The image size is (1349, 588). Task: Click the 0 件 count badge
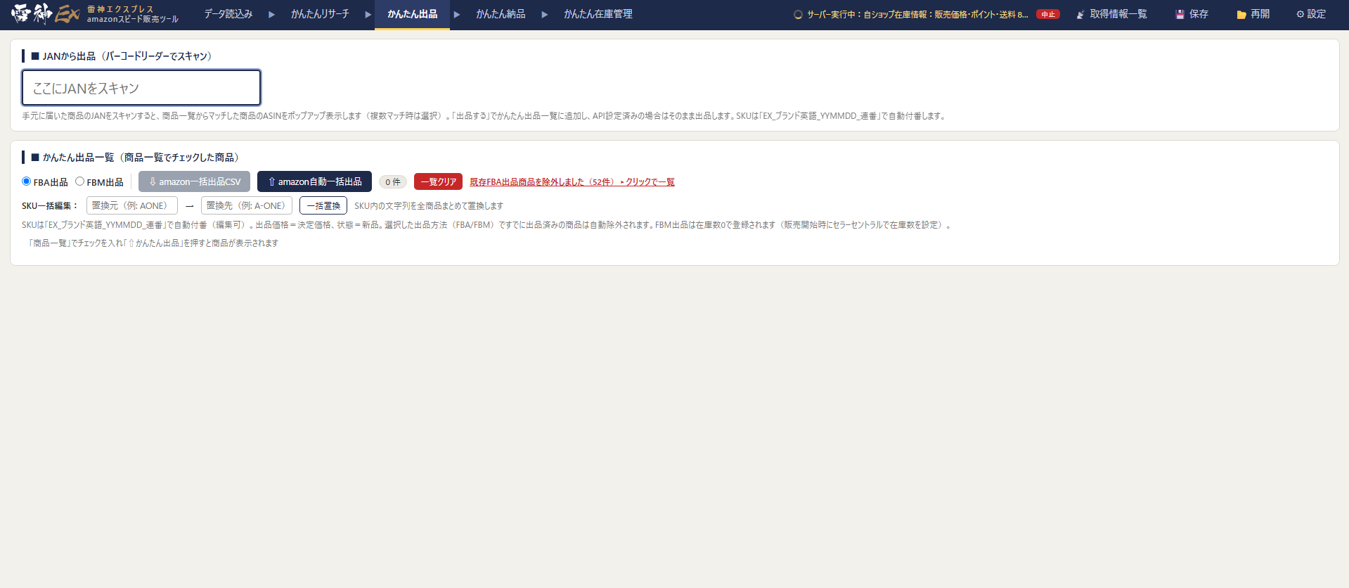click(x=393, y=182)
